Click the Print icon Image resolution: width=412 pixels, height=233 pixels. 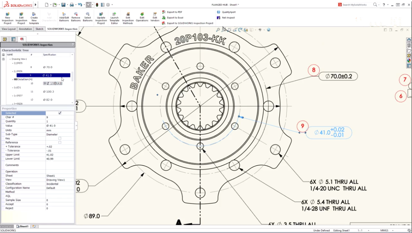[x=71, y=5]
